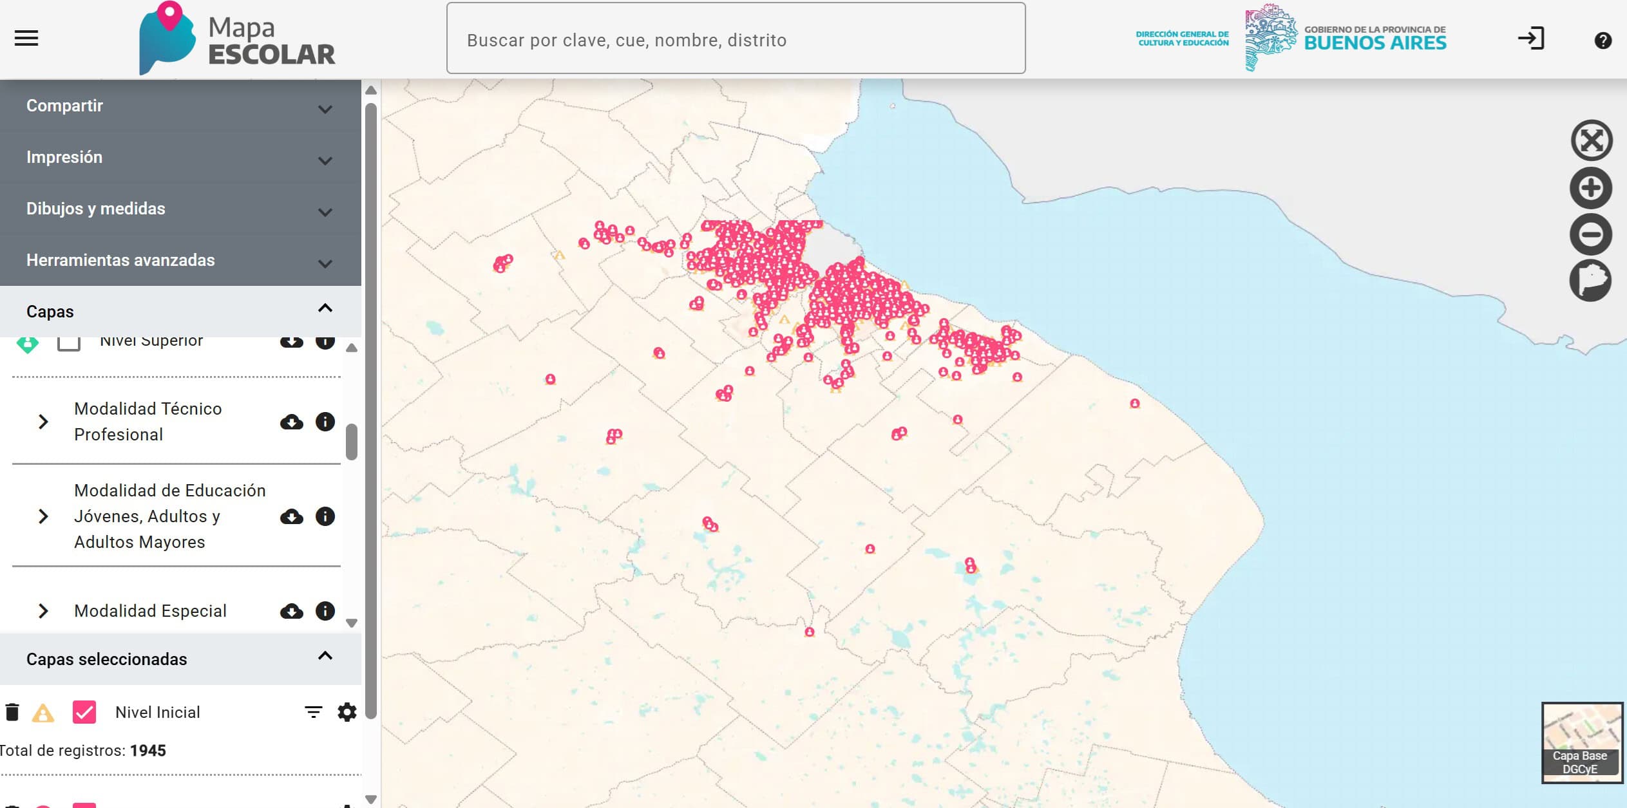Delete the Nivel Inicial selected layer
Image resolution: width=1627 pixels, height=808 pixels.
coord(12,712)
